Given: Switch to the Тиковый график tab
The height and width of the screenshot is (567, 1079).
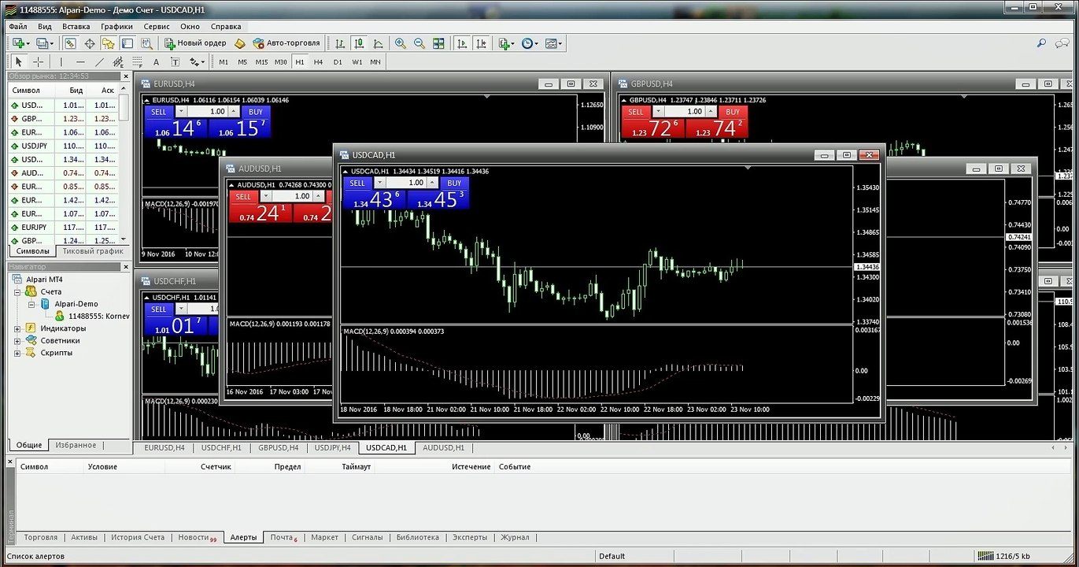Looking at the screenshot, I should (94, 251).
